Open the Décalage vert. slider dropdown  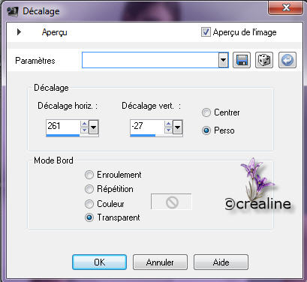[x=177, y=127]
